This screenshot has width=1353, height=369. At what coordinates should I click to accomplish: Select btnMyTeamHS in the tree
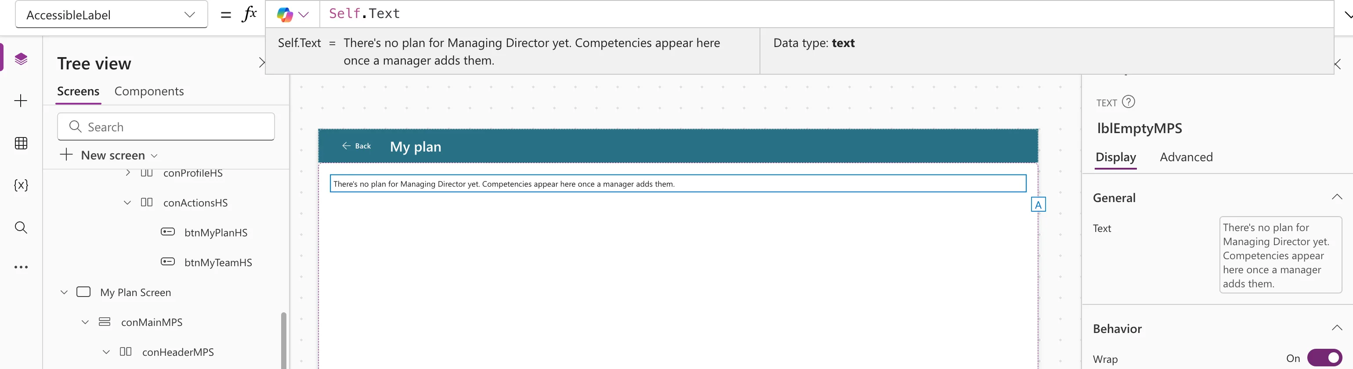(218, 262)
